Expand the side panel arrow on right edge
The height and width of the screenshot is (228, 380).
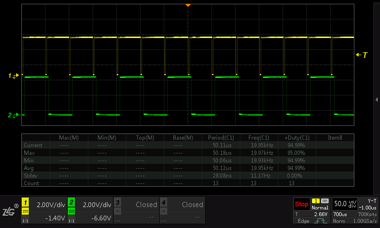[377, 100]
